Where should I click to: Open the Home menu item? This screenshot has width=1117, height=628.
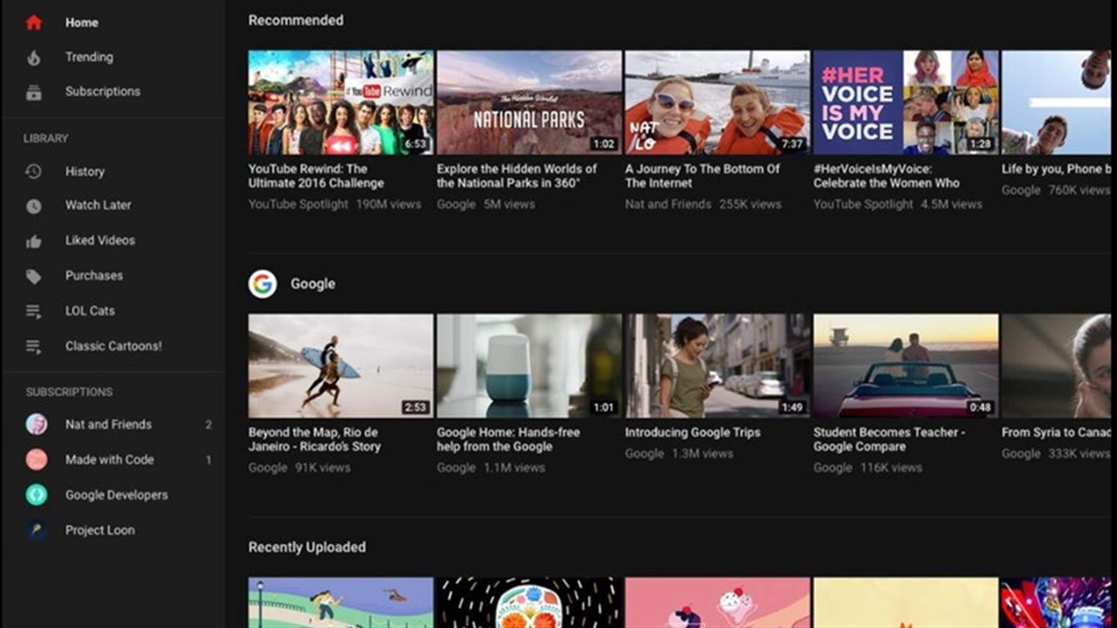pos(81,23)
